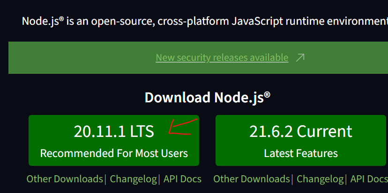Open API Docs under the LTS button
The height and width of the screenshot is (193, 388).
point(182,179)
